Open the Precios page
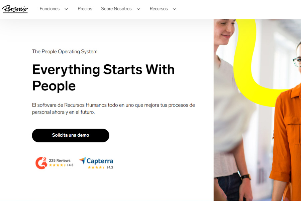 pos(85,9)
